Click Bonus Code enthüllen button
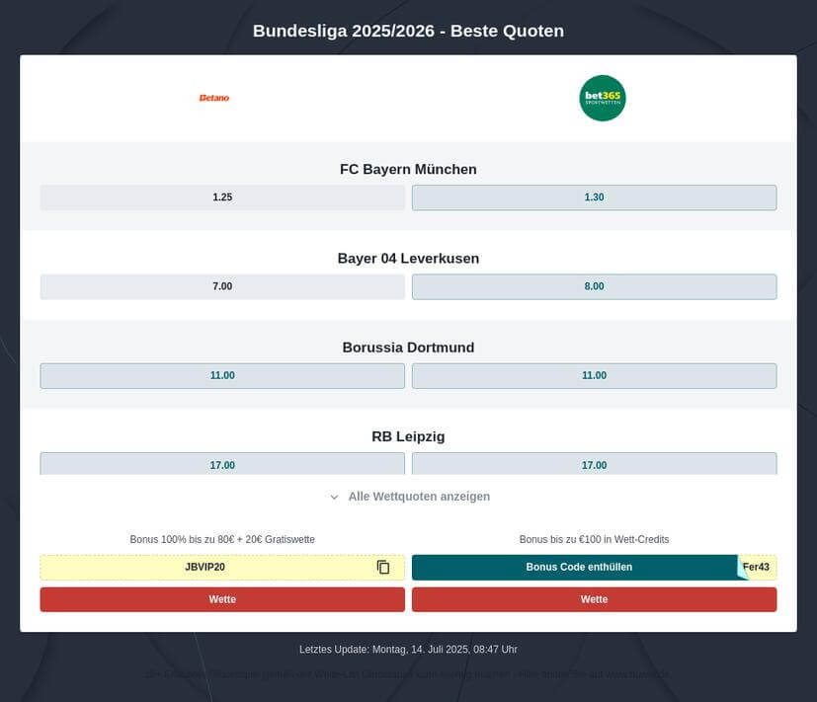The height and width of the screenshot is (702, 817). pos(579,567)
